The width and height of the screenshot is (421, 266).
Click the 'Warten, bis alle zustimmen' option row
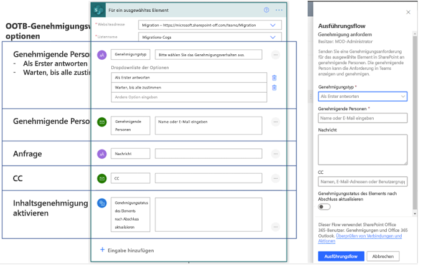pos(189,87)
